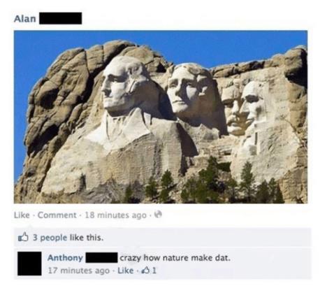Click the redacted surname next to Alan
The image size is (327, 288).
point(61,18)
